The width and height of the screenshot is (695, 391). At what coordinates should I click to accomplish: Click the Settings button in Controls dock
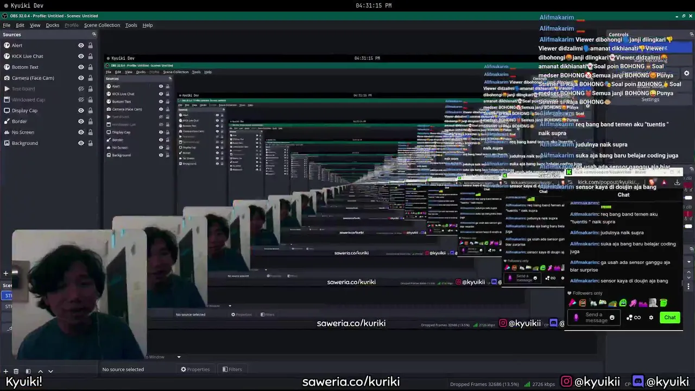pos(650,99)
